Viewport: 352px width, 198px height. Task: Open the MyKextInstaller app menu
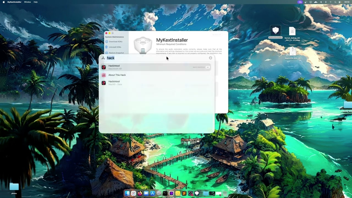click(x=14, y=2)
